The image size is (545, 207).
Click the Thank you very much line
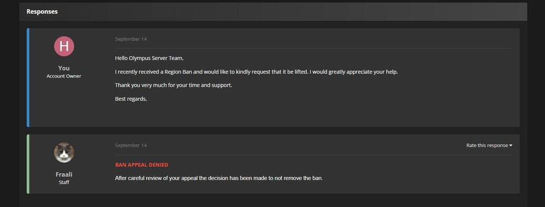point(173,85)
